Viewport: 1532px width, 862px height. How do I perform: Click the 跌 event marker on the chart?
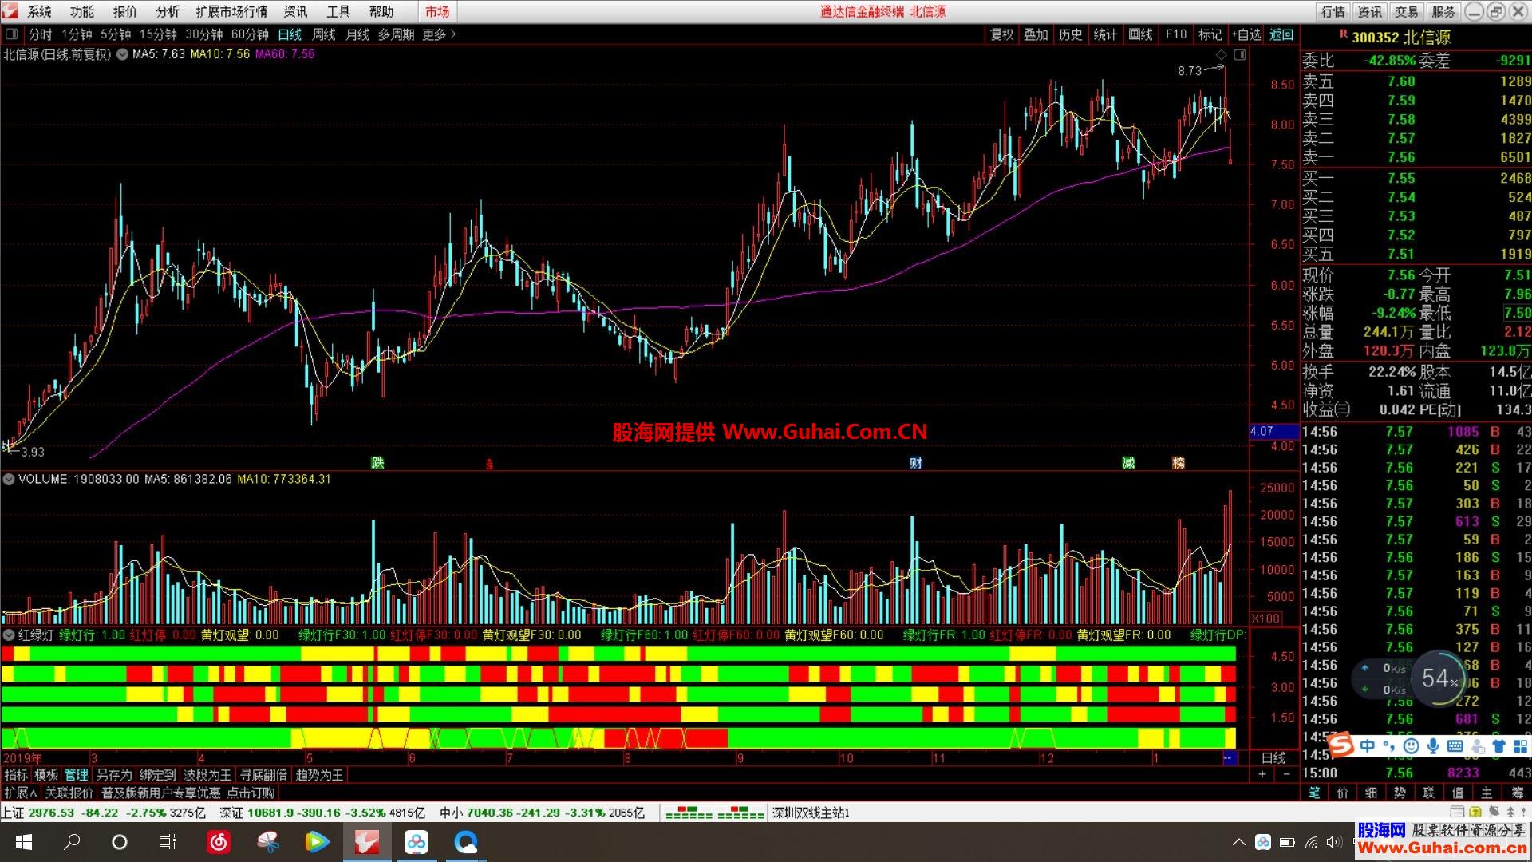tap(377, 463)
